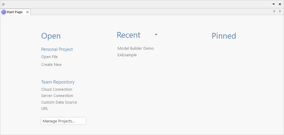The width and height of the screenshot is (284, 135).
Task: Click the Recent heading
Action: pos(129,35)
